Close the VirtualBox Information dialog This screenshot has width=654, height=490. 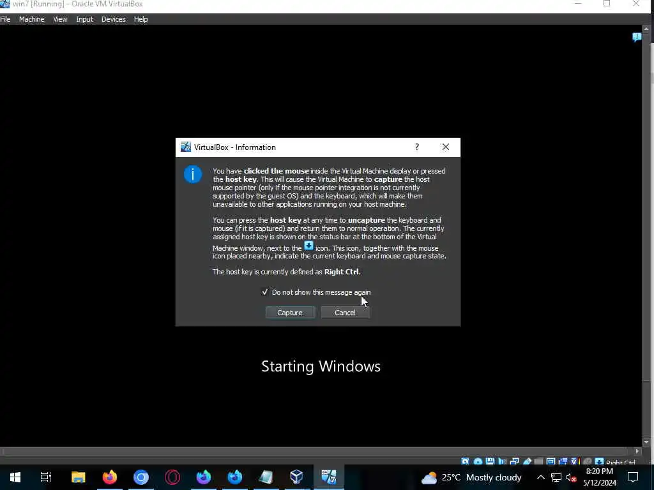(x=445, y=147)
